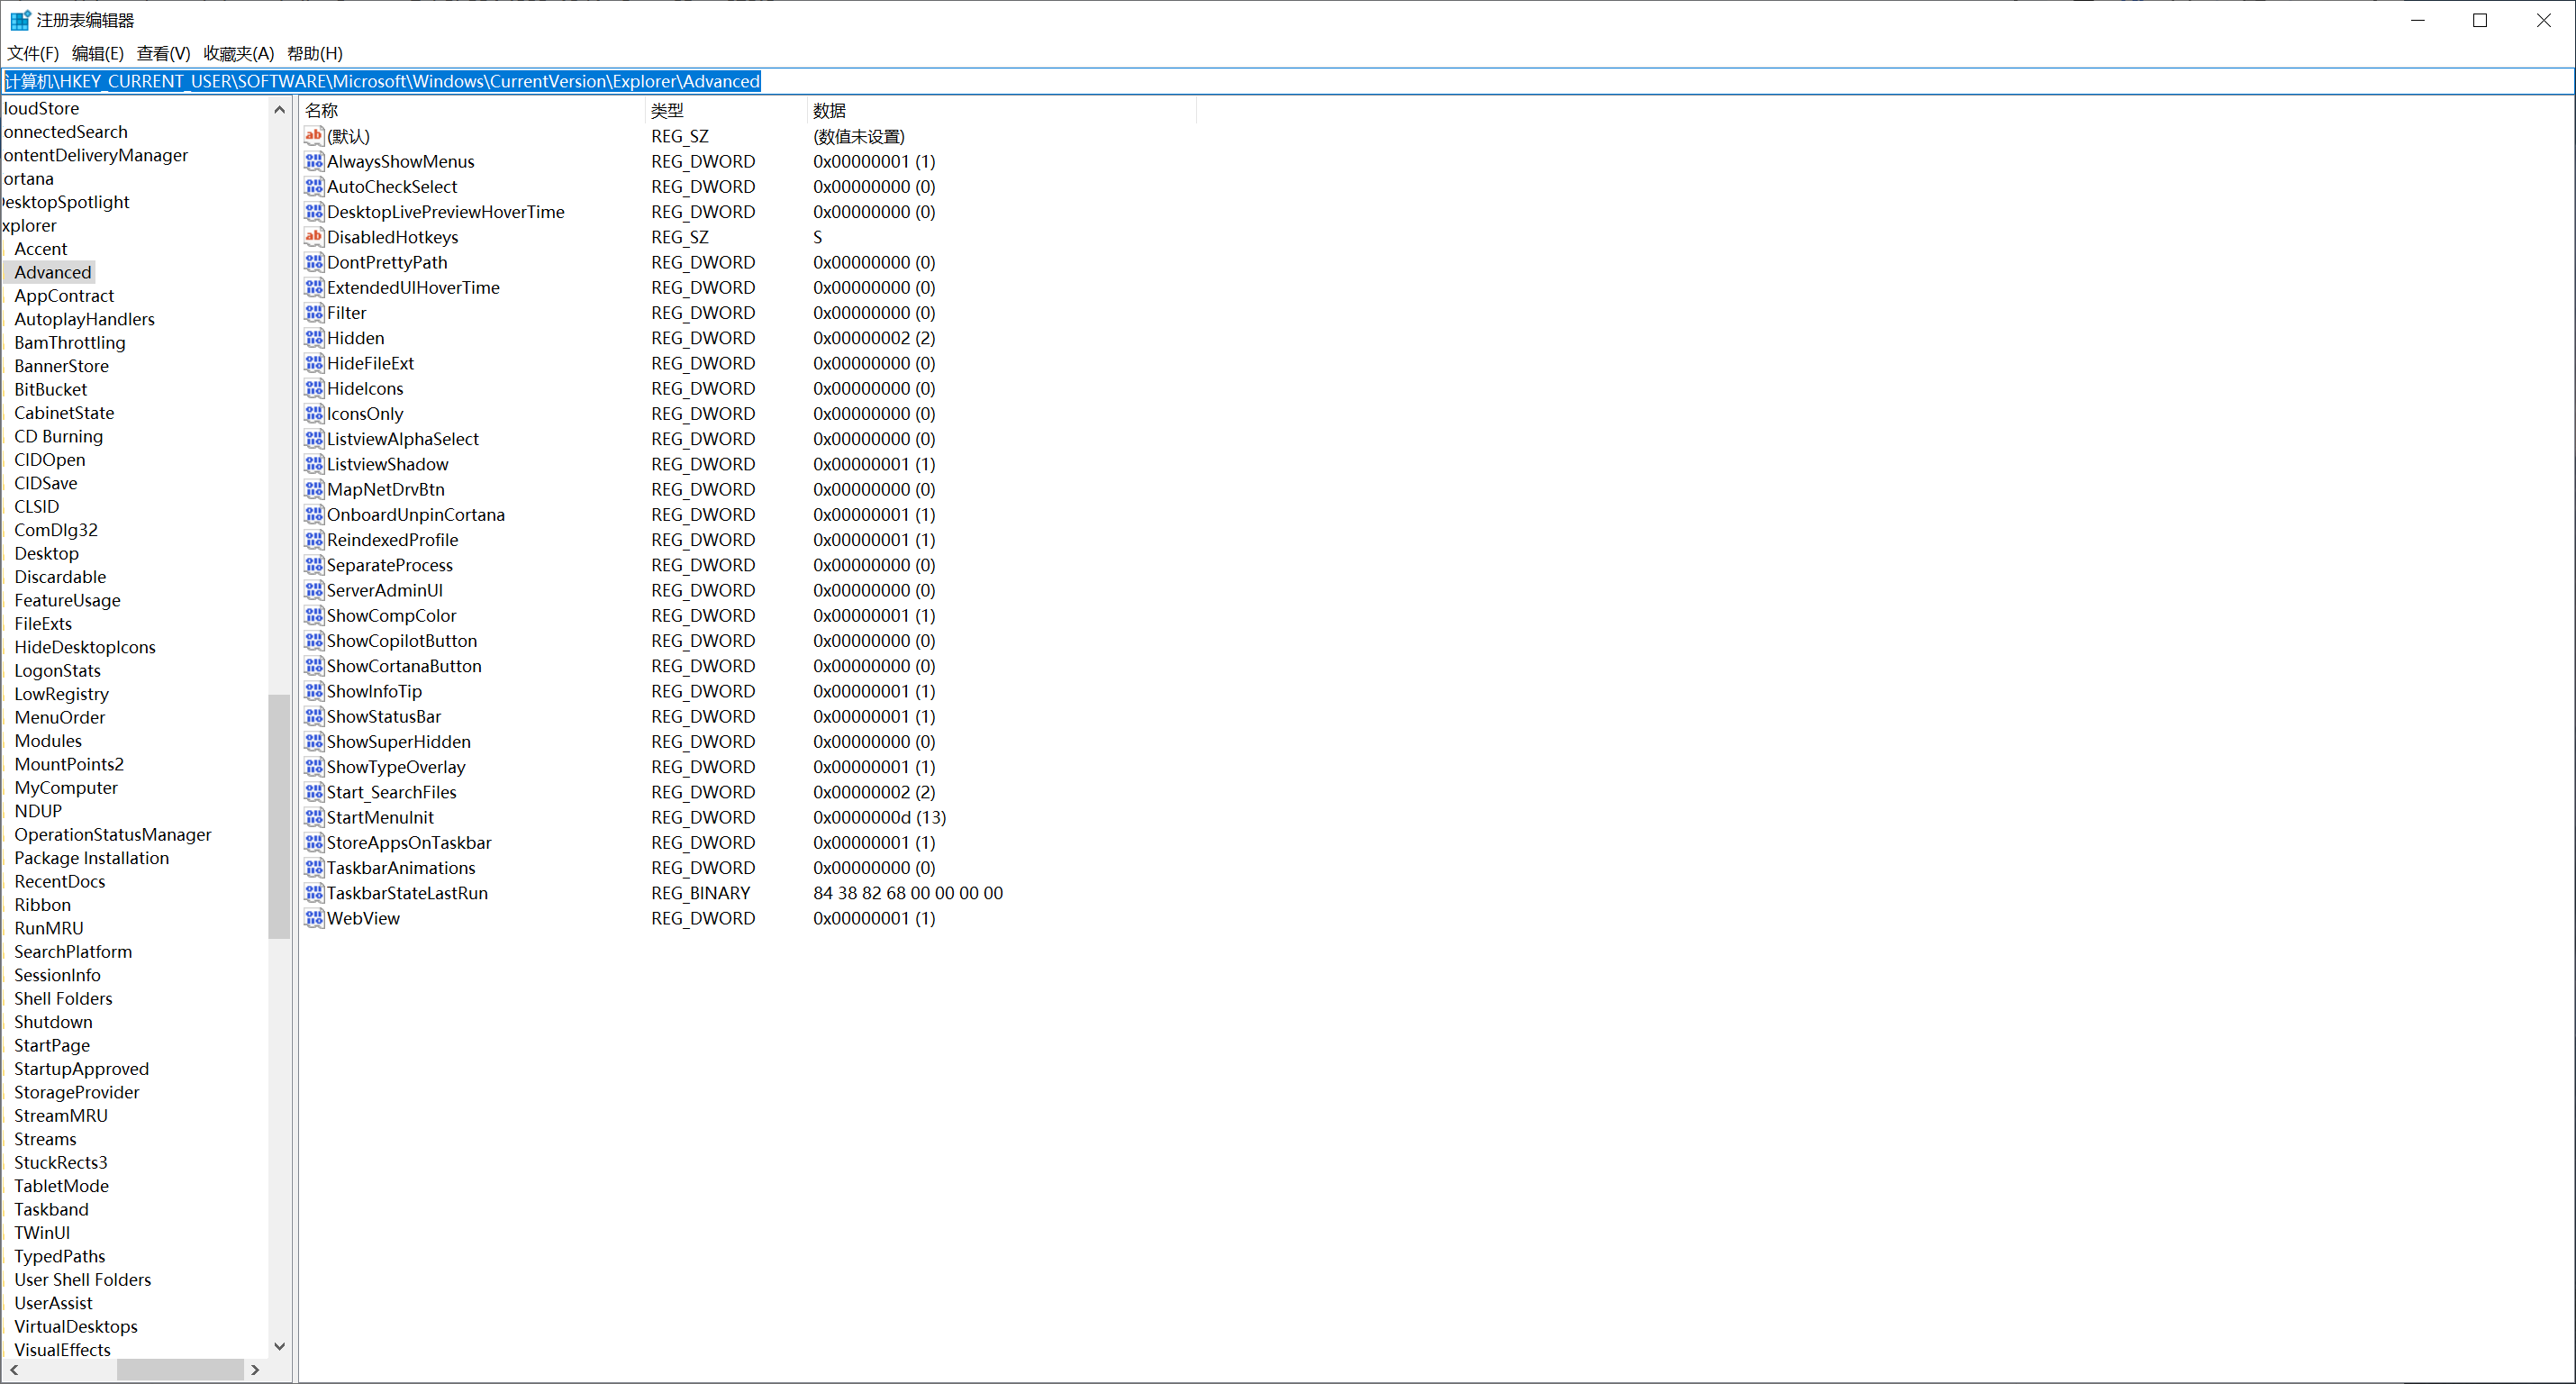Select the Hidden value's DWORD icon
This screenshot has width=2576, height=1384.
coord(314,338)
